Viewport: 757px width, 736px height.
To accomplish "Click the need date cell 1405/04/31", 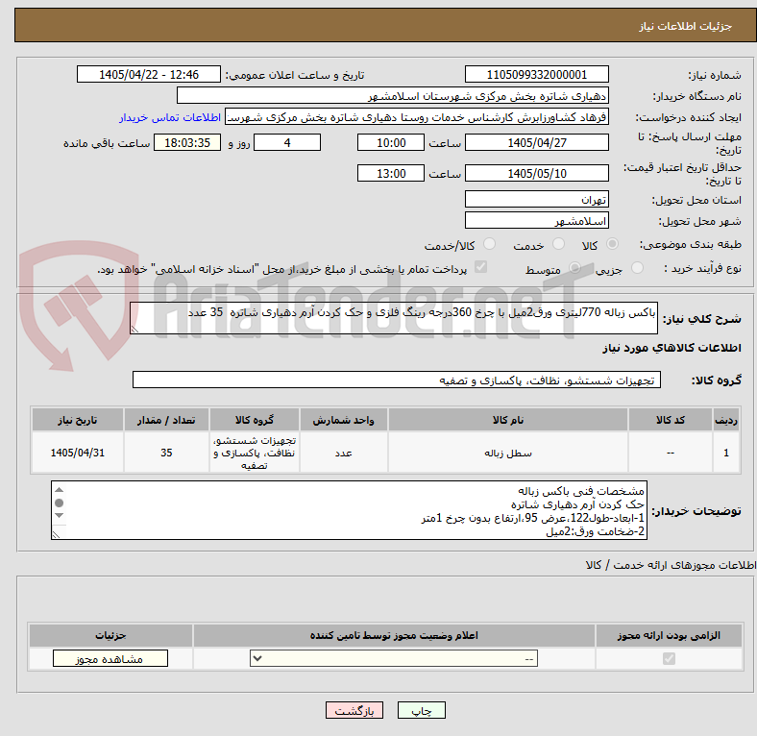I will tap(78, 453).
